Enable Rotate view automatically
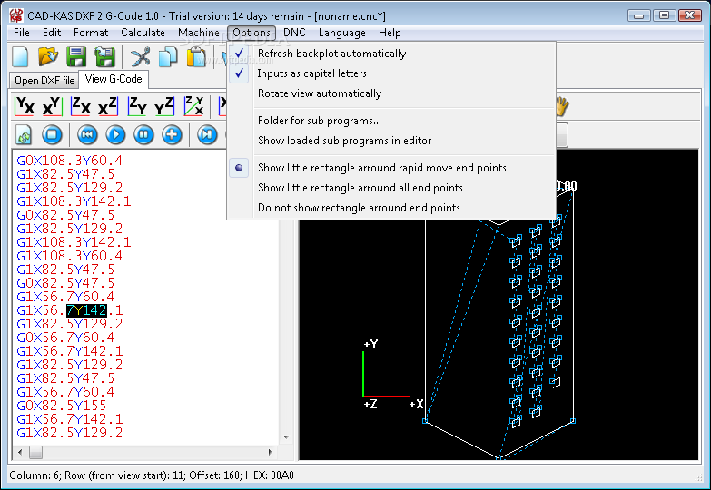 coord(391,93)
